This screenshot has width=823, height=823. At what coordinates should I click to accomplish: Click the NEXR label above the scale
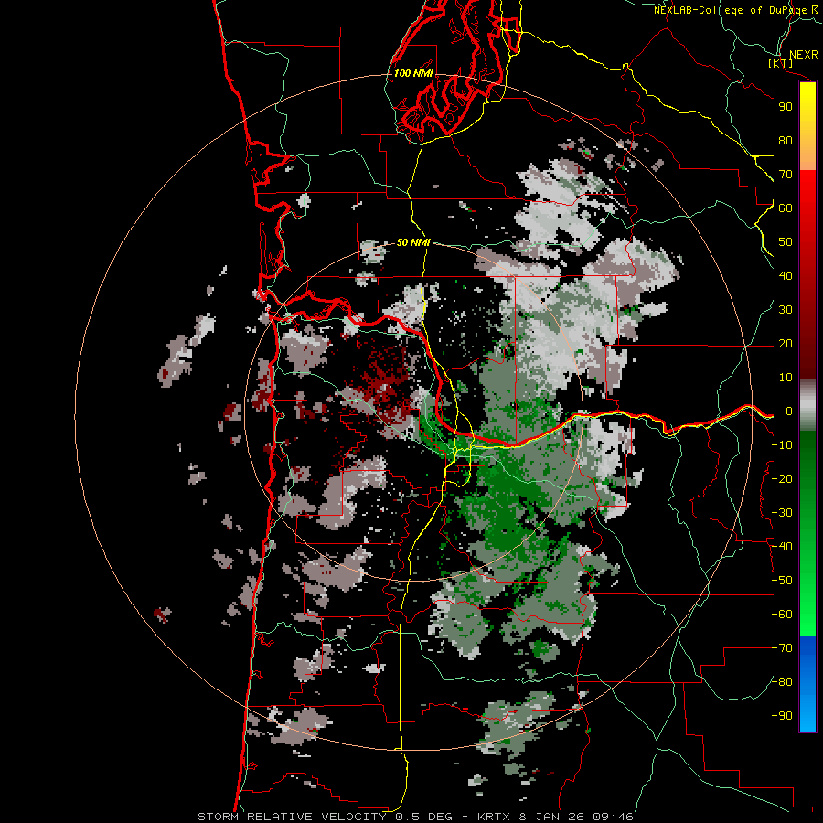click(804, 55)
